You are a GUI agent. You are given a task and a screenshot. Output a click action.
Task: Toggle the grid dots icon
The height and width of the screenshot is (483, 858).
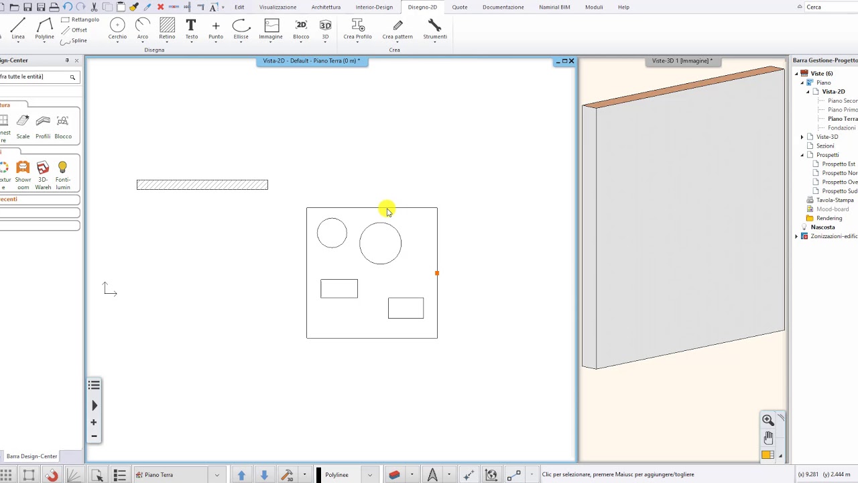click(6, 475)
